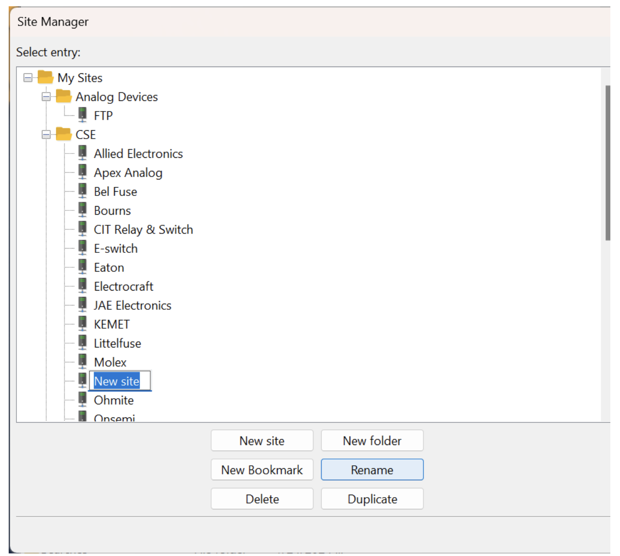Delete the selected site entry
Viewport: 620px width, 556px height.
click(x=262, y=499)
